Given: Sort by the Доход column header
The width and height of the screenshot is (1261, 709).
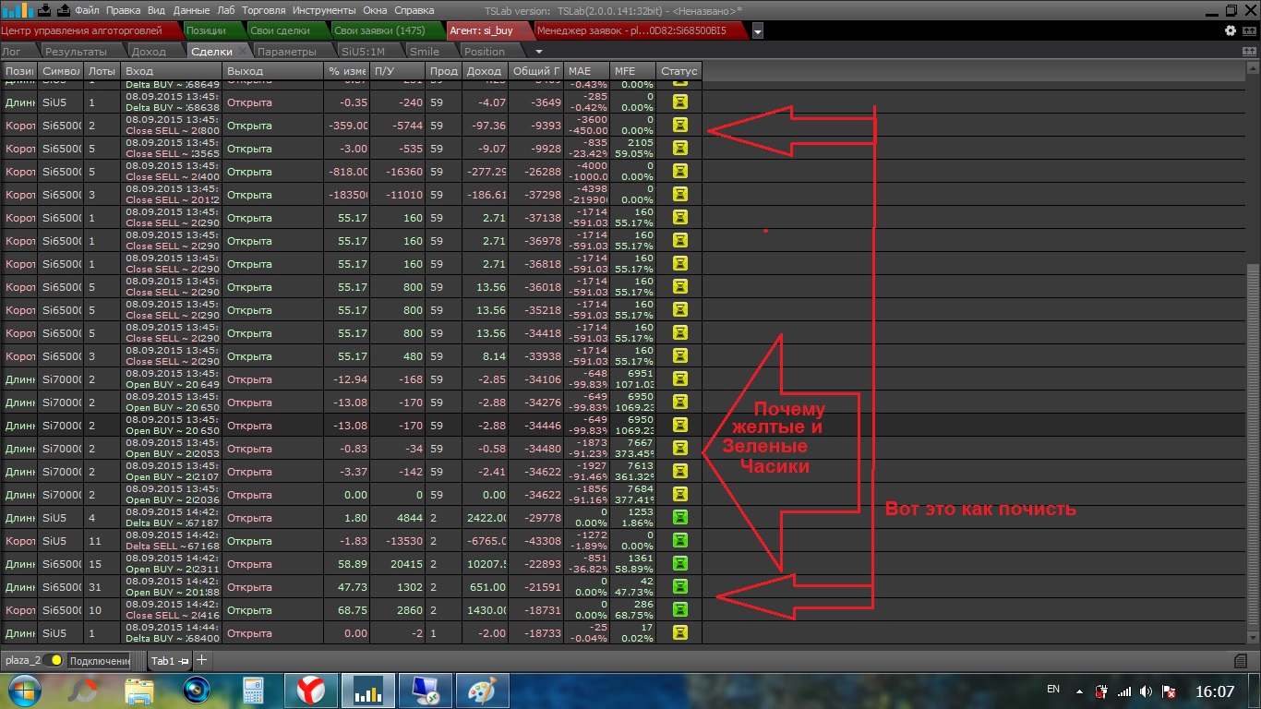Looking at the screenshot, I should click(x=486, y=71).
